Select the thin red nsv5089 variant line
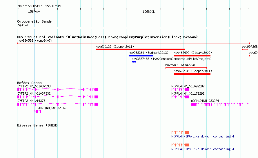The image size is (258, 158). 186,68
